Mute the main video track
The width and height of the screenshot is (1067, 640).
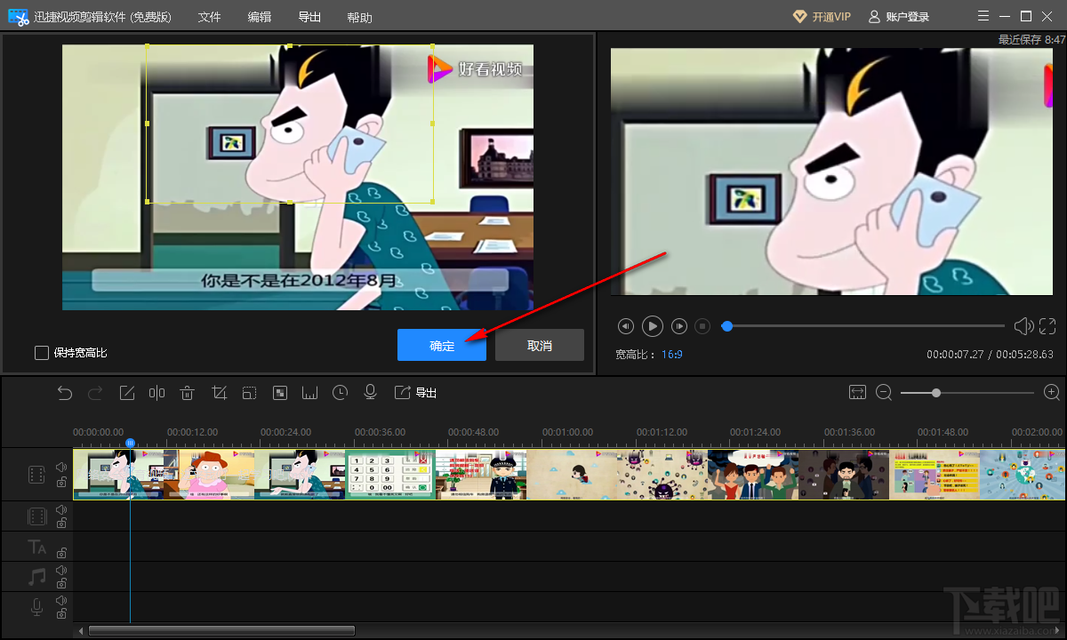point(61,467)
